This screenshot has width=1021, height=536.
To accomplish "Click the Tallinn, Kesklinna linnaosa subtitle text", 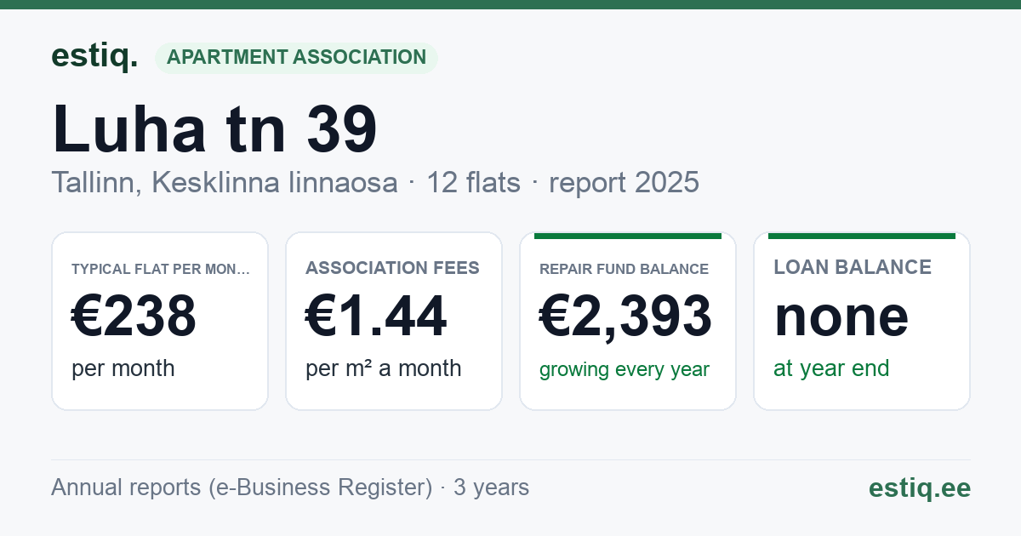I will pyautogui.click(x=225, y=182).
